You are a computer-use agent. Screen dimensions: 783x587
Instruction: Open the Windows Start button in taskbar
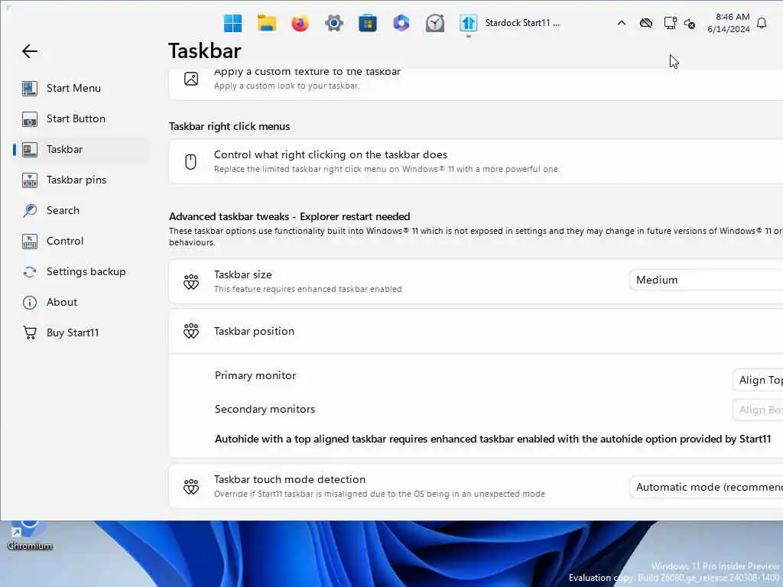[232, 23]
